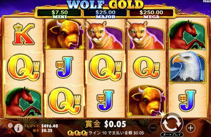Select the eagle symbol on the last reel
The height and width of the screenshot is (137, 211).
pos(188,67)
